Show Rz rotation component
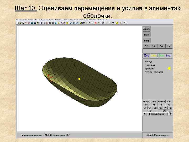Image resolution: width=189 pixels, height=142 pixels. click(170, 108)
